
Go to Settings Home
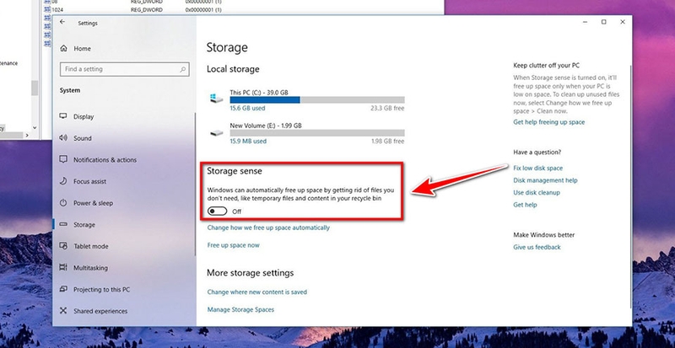pos(82,49)
